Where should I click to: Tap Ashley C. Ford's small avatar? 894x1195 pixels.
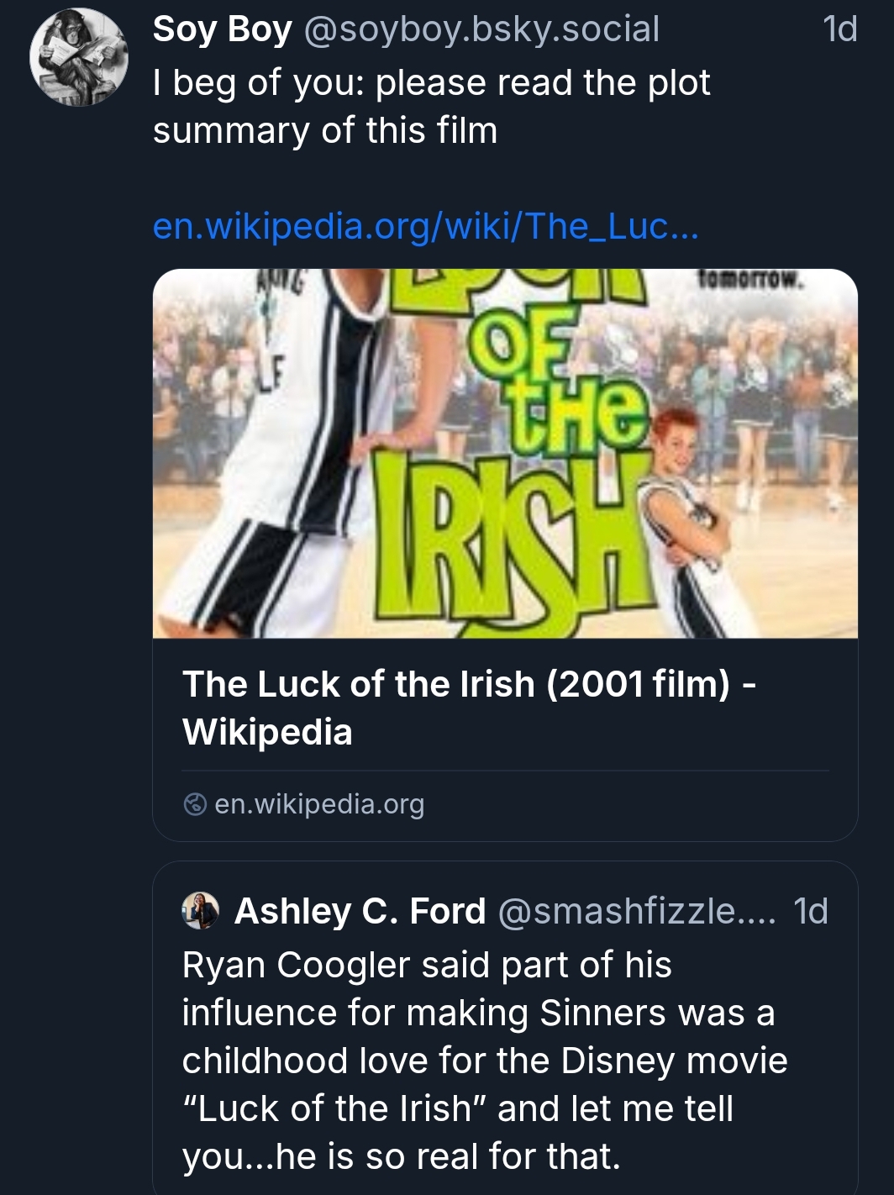coord(200,911)
